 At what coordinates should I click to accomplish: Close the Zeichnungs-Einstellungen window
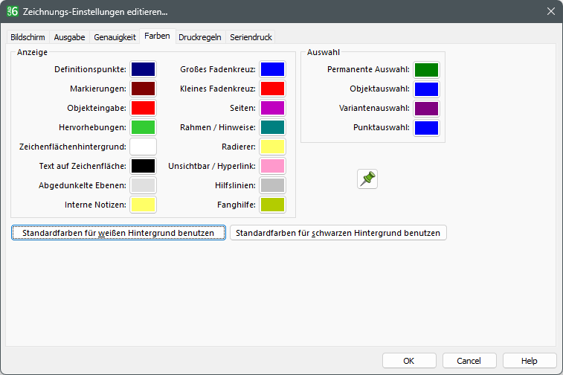point(551,11)
